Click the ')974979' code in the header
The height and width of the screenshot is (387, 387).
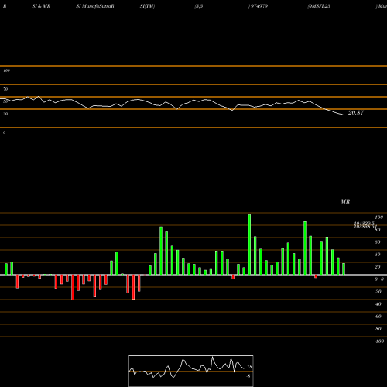(258, 6)
